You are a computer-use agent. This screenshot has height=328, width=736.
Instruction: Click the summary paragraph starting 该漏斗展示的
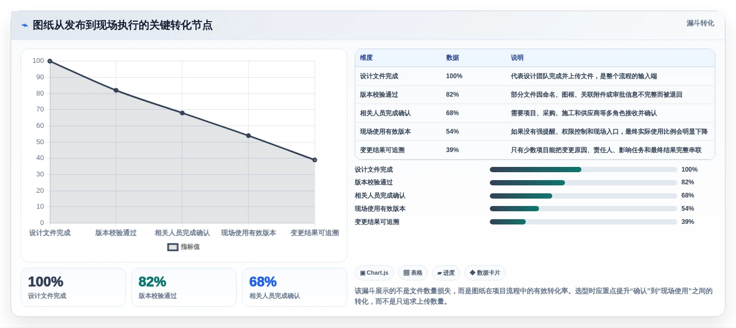tap(534, 296)
